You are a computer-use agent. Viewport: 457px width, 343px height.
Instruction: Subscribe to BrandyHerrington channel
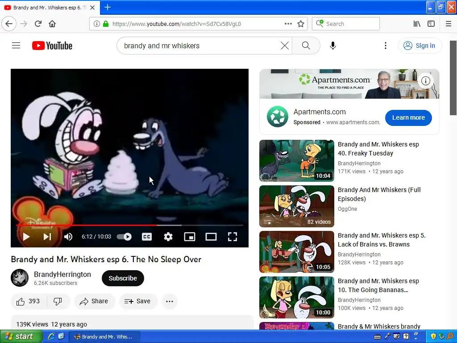point(123,278)
